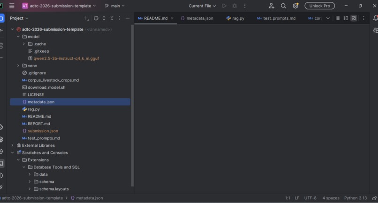The width and height of the screenshot is (378, 203).
Task: Click the Search Everywhere magnifier
Action: pos(283,6)
